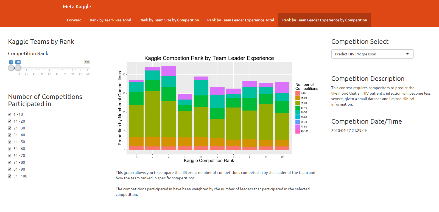The height and width of the screenshot is (212, 439).
Task: Click the stacked bar for rank 10
Action: [282, 116]
